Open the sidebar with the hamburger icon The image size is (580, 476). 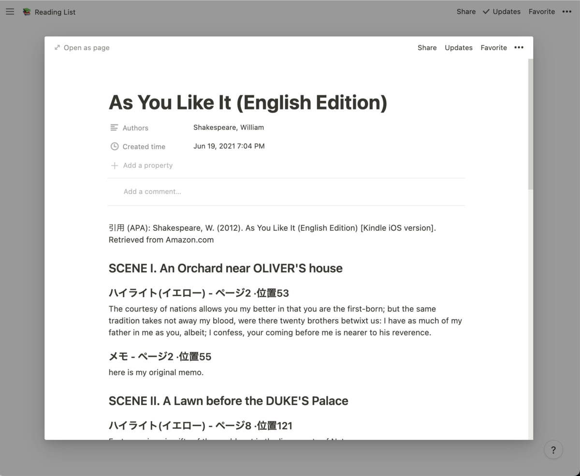click(10, 12)
